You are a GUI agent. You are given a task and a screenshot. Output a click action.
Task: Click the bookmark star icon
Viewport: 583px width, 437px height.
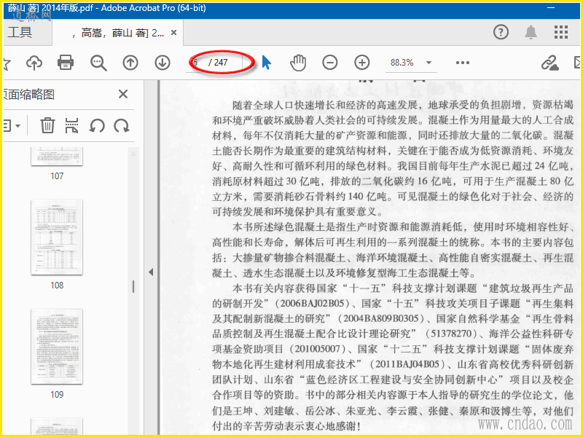(x=7, y=63)
